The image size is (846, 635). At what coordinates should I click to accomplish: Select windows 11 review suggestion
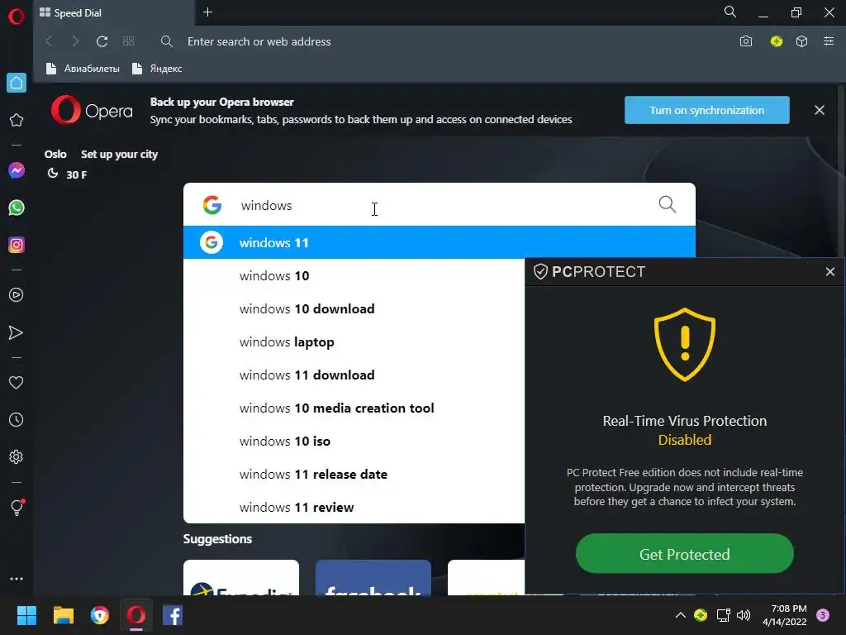[x=354, y=507]
